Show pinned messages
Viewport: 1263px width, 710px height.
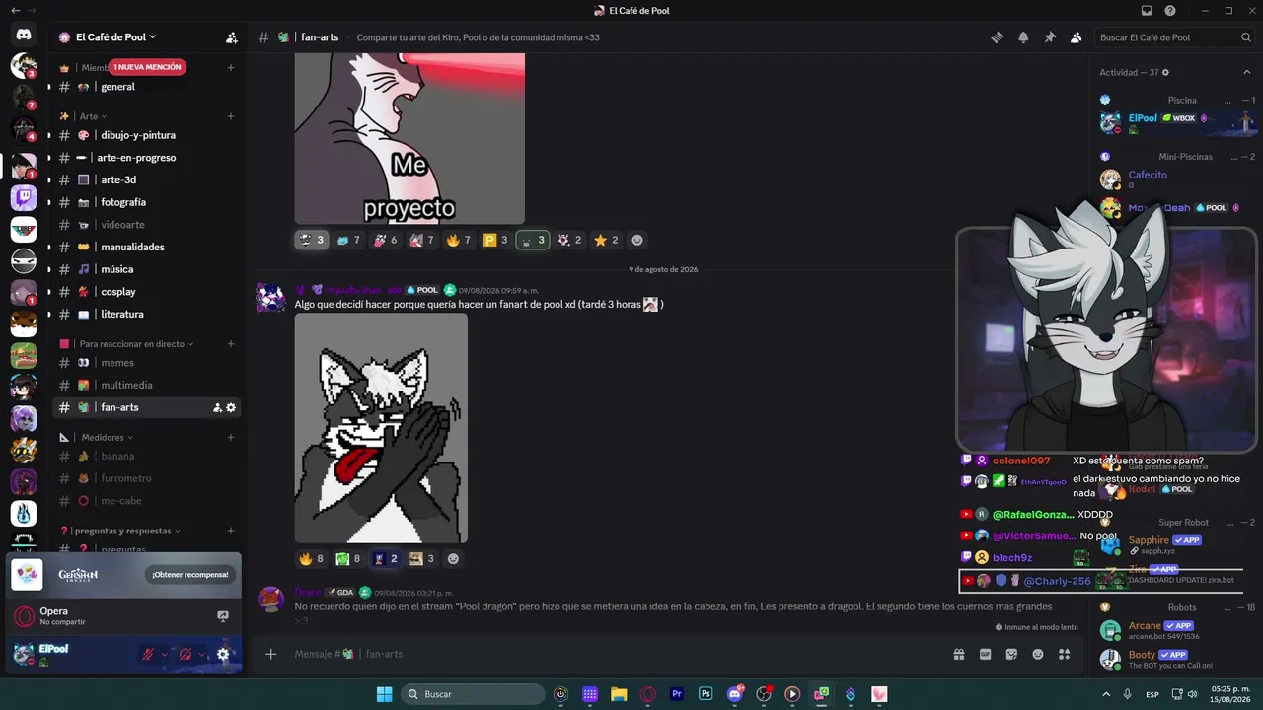(x=1050, y=37)
